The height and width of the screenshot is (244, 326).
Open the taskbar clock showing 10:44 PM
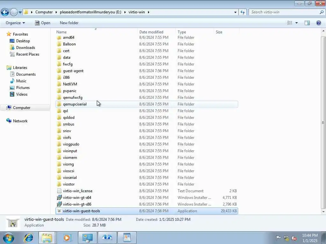tap(310, 238)
